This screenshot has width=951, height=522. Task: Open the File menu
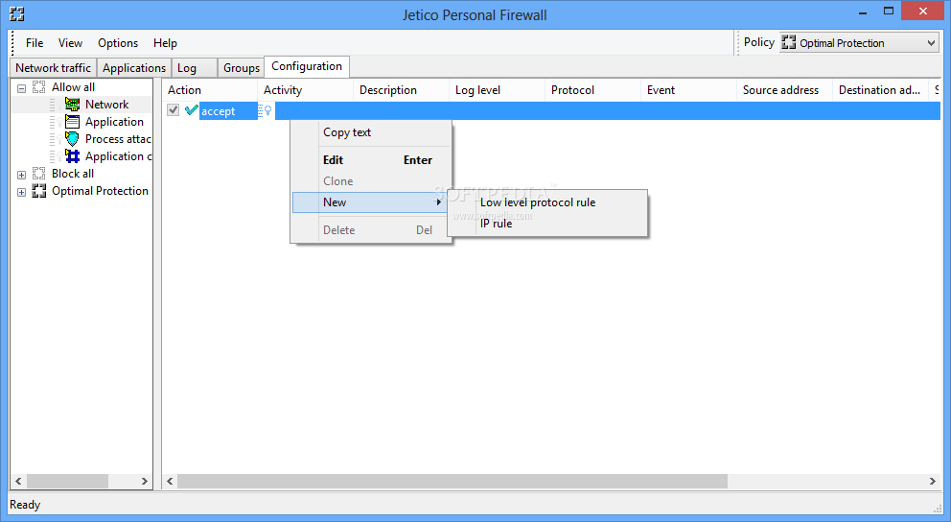[x=35, y=43]
